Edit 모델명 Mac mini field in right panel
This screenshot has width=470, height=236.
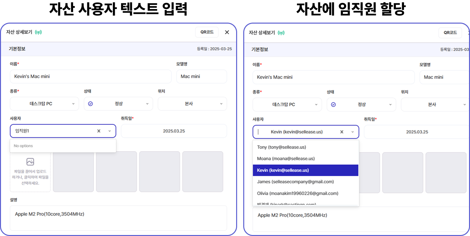click(x=444, y=77)
